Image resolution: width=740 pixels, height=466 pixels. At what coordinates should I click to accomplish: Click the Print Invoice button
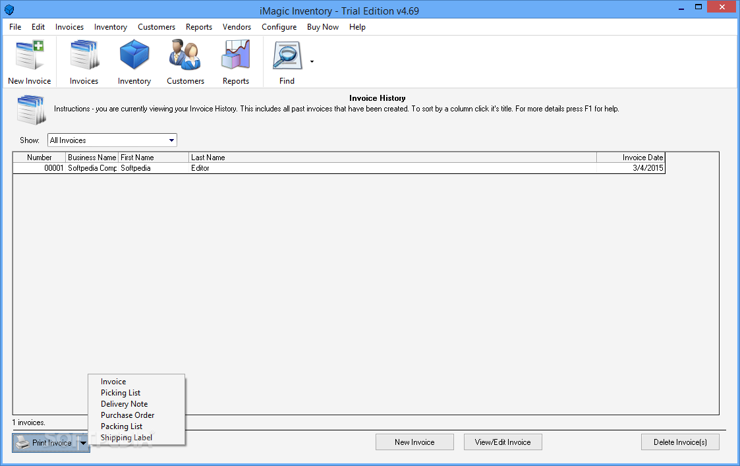click(45, 443)
